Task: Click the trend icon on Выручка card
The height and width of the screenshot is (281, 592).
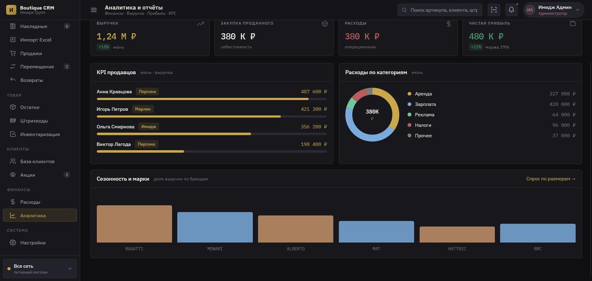Action: [200, 24]
